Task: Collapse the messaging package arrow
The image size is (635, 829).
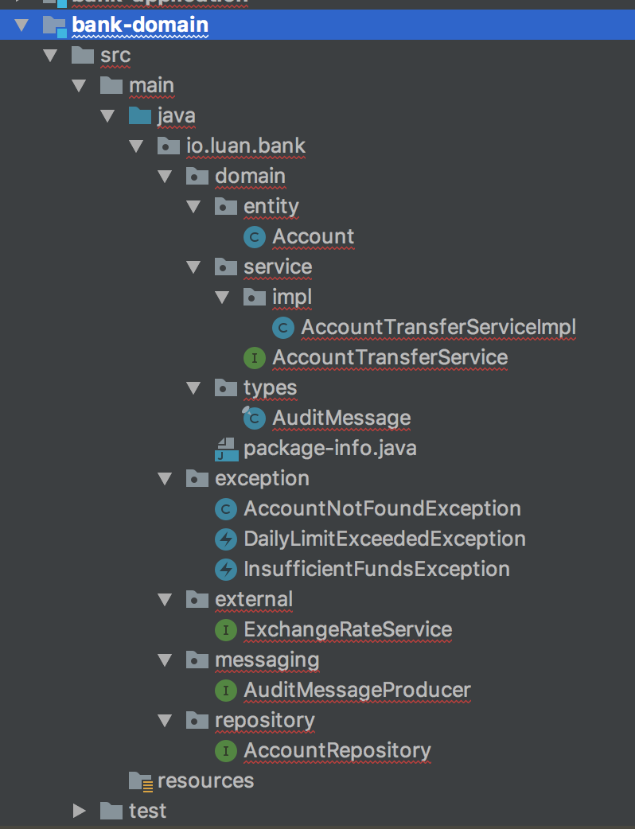Action: click(165, 660)
